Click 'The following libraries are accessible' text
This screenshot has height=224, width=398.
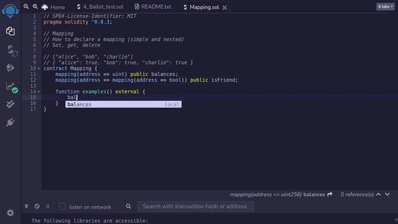[x=90, y=220]
